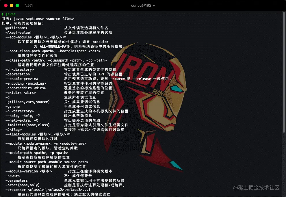This screenshot has height=197, width=286.
Task: Click the '--module-version' option
Action: point(29,171)
